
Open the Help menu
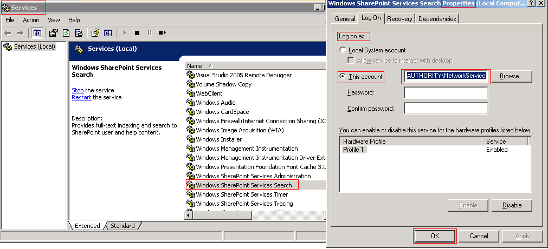coord(74,20)
